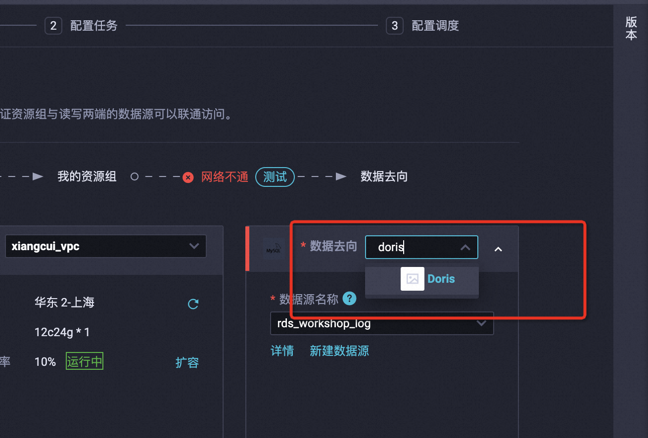
Task: Click the arrow inside the doris search box
Action: tap(465, 247)
